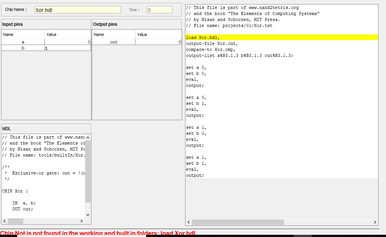Click the red error message in status bar
The width and height of the screenshot is (386, 237).
97,233
